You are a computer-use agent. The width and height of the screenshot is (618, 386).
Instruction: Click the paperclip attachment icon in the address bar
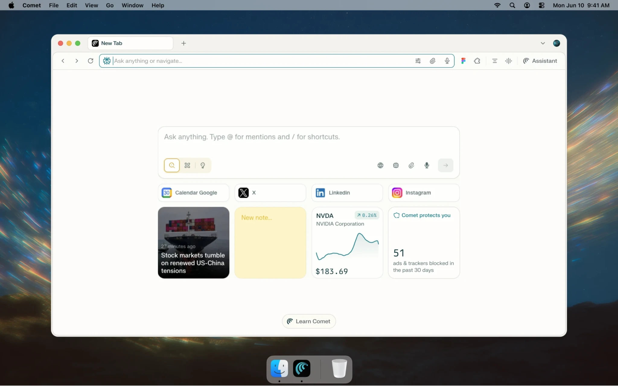pyautogui.click(x=432, y=61)
